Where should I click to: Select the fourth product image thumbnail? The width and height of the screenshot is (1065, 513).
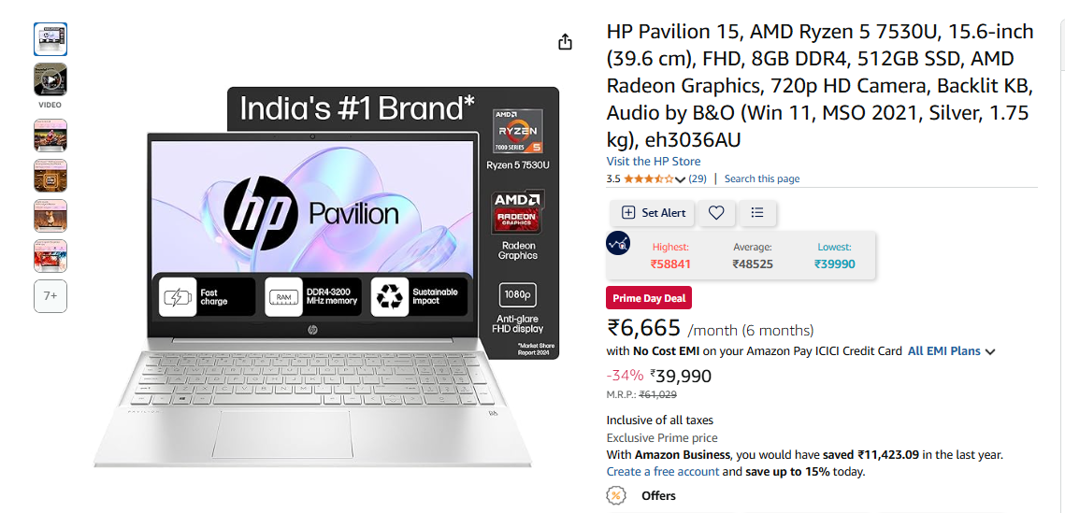click(x=50, y=176)
